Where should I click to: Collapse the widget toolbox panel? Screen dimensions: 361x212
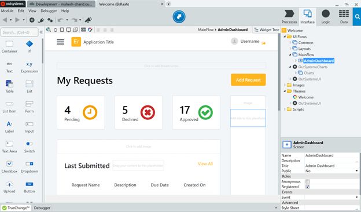[41, 32]
